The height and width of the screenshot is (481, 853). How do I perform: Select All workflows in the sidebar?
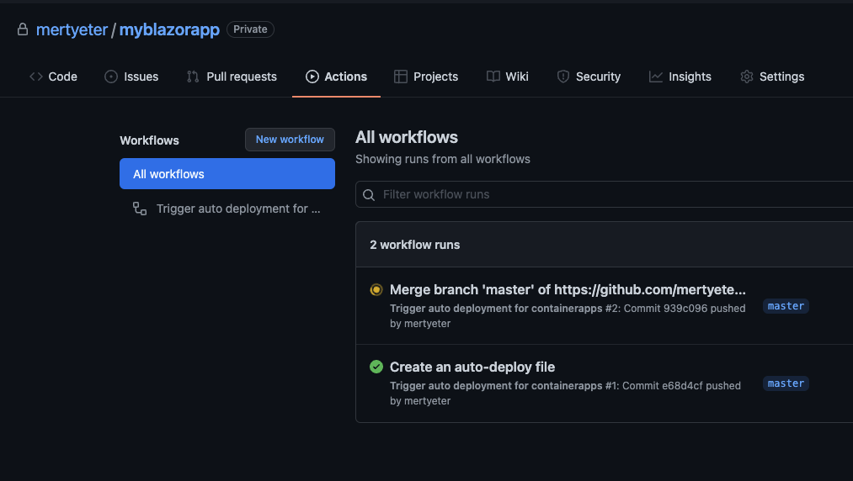click(227, 174)
